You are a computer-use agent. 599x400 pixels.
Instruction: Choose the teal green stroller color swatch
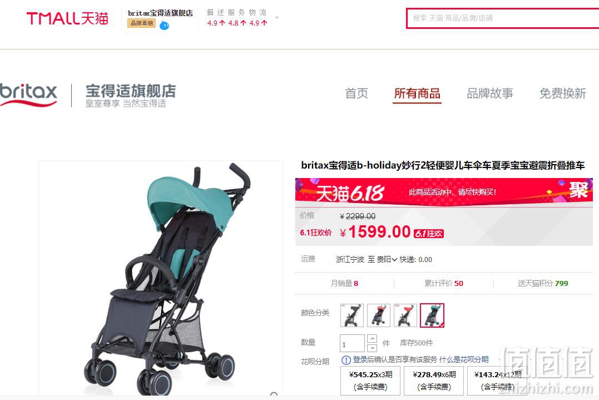pyautogui.click(x=432, y=315)
